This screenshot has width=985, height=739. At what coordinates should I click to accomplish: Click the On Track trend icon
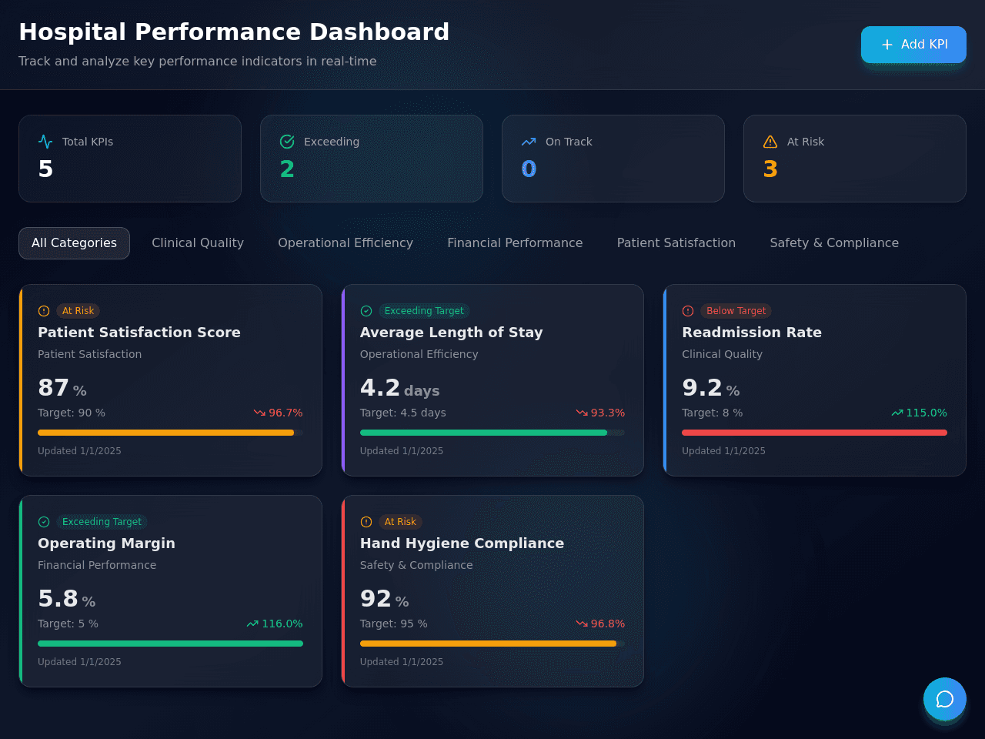tap(529, 142)
